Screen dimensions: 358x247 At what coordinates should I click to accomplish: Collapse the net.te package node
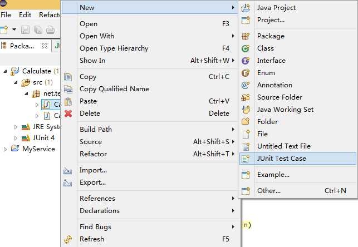[27, 93]
